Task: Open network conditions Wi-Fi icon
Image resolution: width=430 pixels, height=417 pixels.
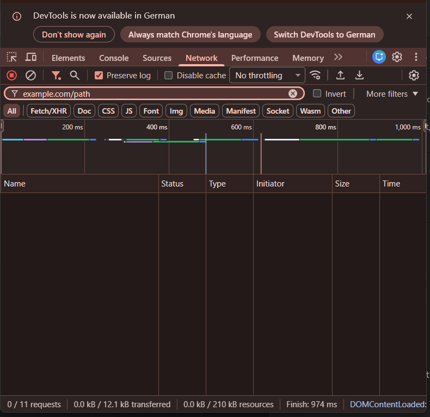Action: pos(315,76)
